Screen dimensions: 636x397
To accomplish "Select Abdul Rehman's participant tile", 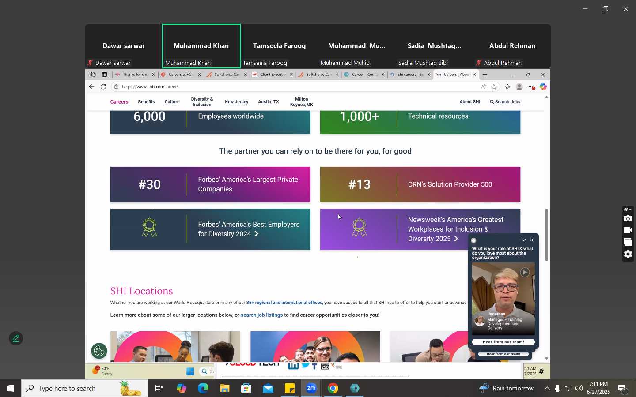I will tap(512, 46).
